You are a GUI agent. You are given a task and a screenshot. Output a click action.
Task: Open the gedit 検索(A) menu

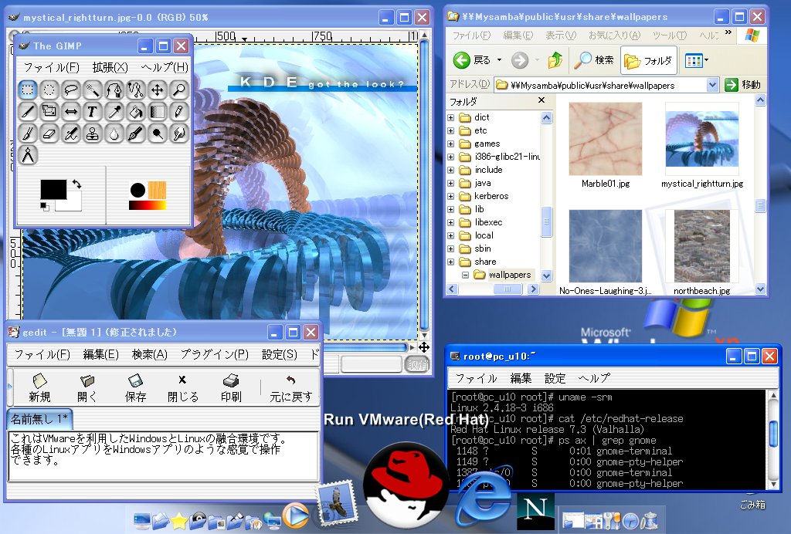coord(149,355)
